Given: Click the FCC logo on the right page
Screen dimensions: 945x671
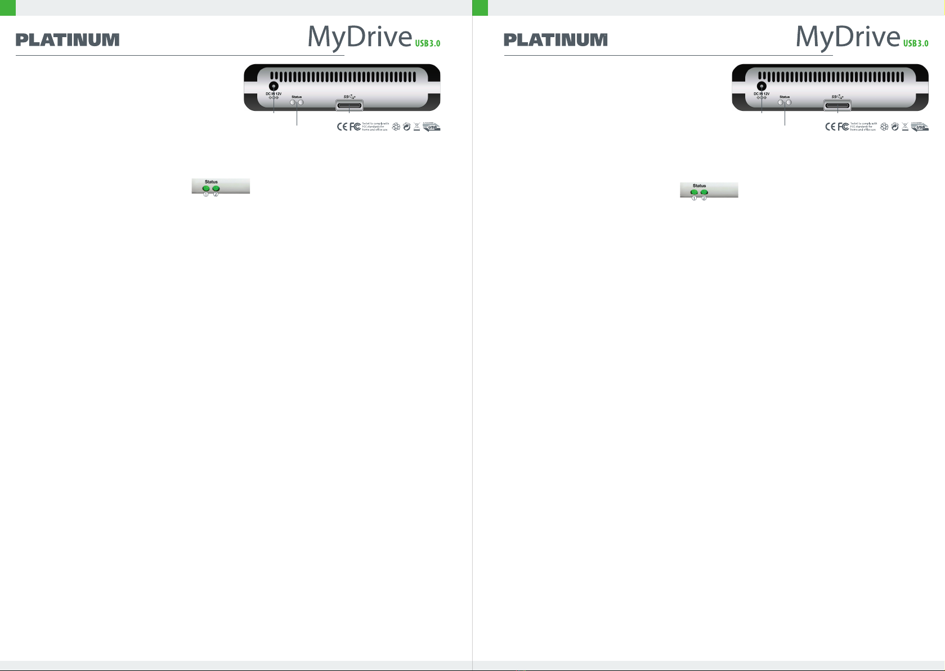Looking at the screenshot, I should [843, 127].
